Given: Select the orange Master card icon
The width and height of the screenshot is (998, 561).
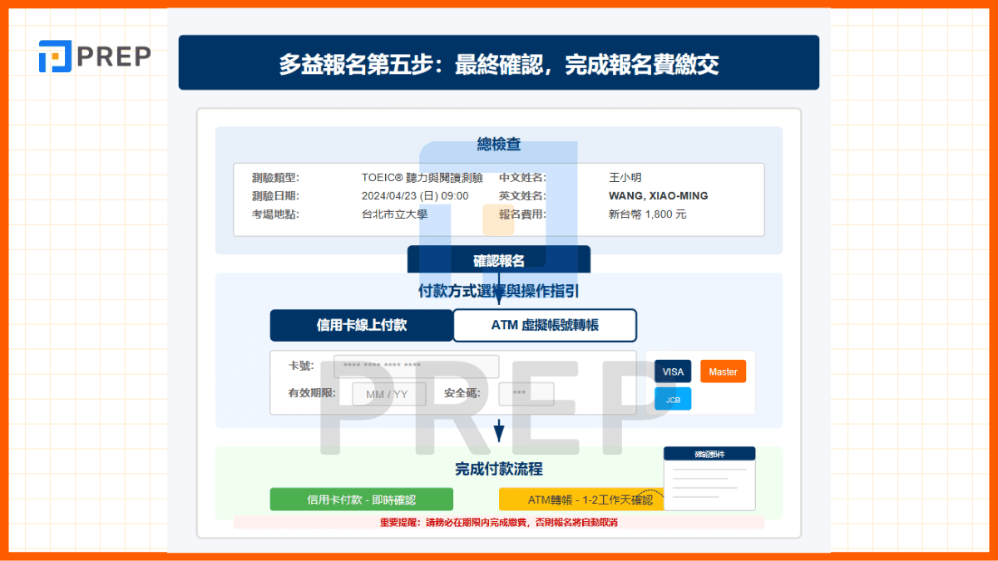Looking at the screenshot, I should click(723, 371).
